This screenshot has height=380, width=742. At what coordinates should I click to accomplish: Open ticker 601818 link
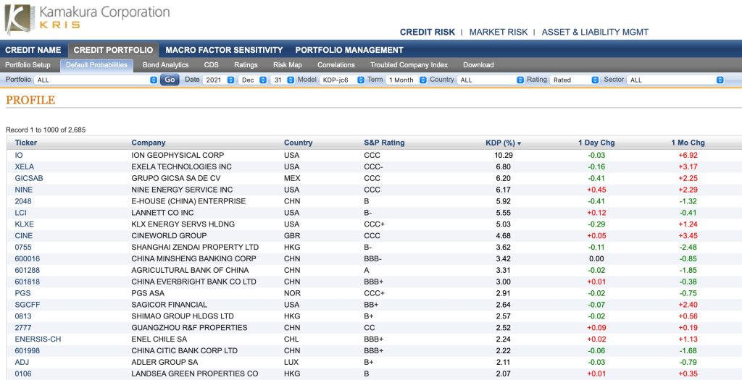click(x=27, y=282)
